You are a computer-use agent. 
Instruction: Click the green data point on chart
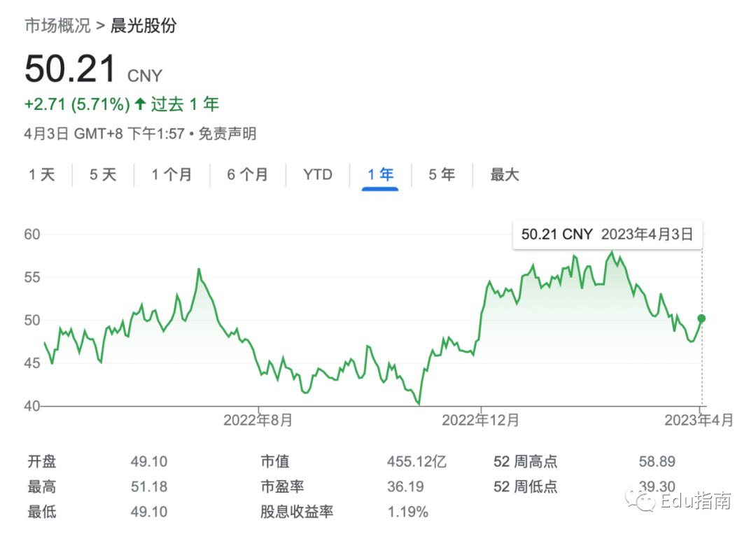click(701, 318)
